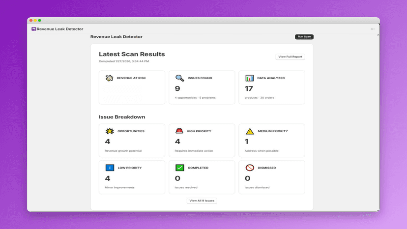Click the Data Analyzed value 17
The height and width of the screenshot is (229, 407).
pos(249,88)
